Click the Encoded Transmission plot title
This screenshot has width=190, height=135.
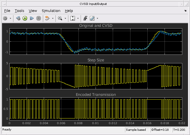tap(96, 94)
